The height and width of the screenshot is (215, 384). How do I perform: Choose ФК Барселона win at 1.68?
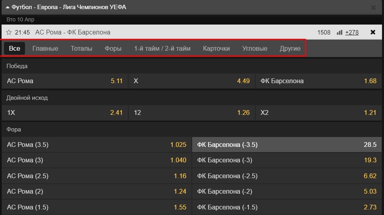pyautogui.click(x=318, y=81)
